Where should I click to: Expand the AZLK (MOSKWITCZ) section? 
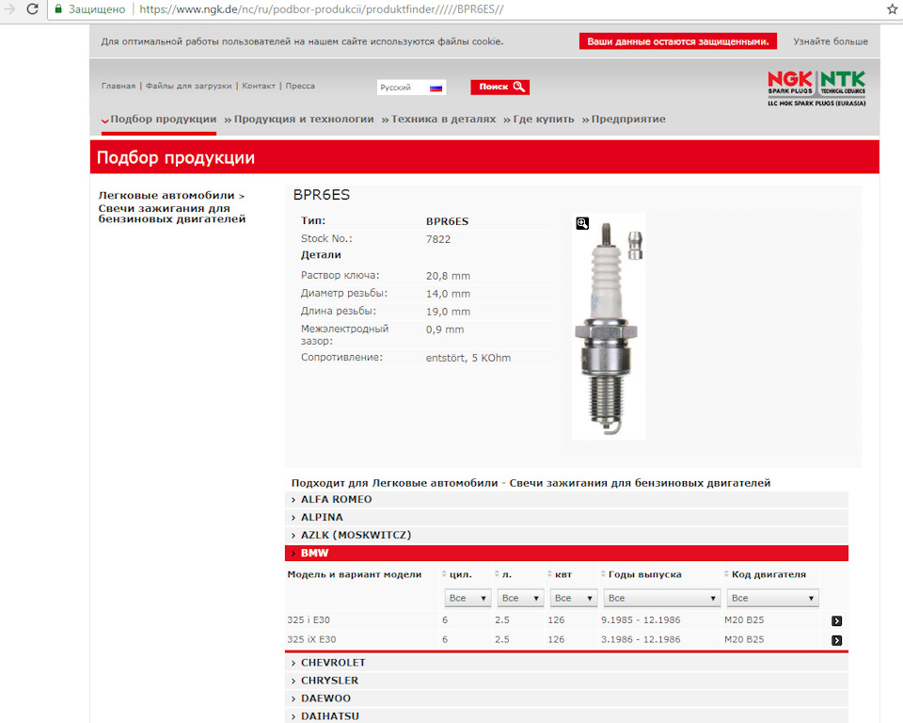[566, 536]
